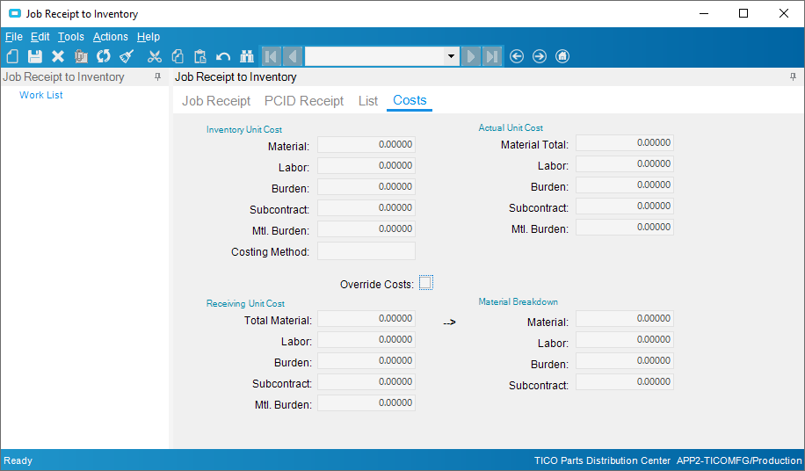Click the Copy toolbar icon
805x471 pixels.
[178, 56]
